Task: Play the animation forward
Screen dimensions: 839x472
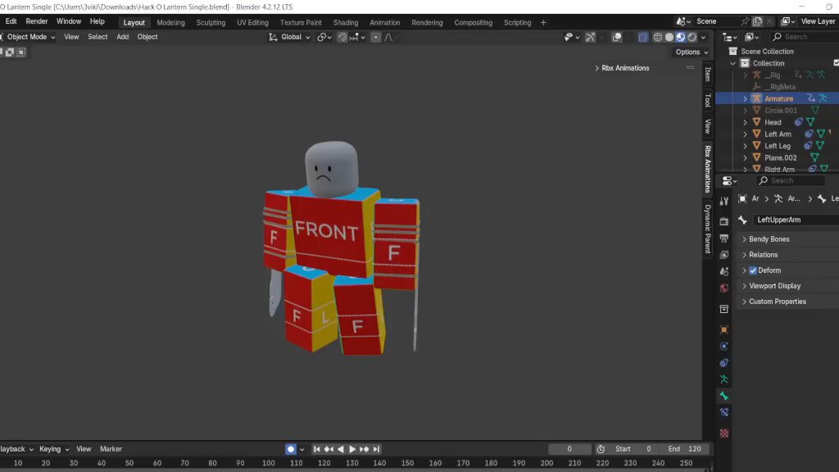Action: [x=352, y=449]
